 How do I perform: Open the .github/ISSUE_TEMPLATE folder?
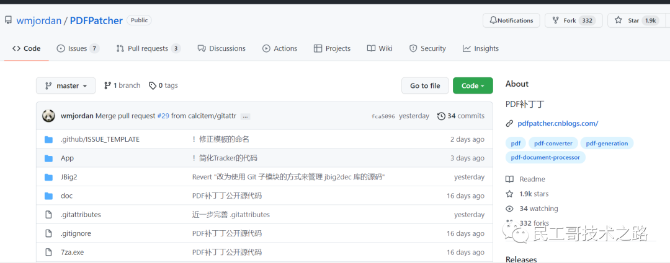point(100,139)
